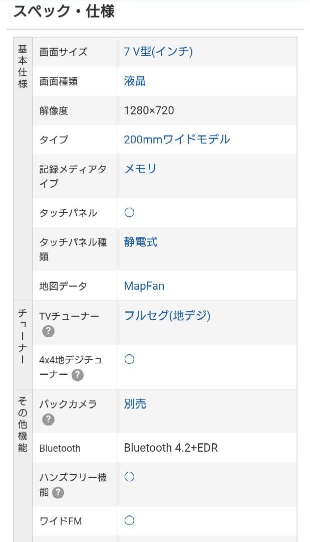
Task: Click the 1280×720 resolution value
Action: click(149, 110)
